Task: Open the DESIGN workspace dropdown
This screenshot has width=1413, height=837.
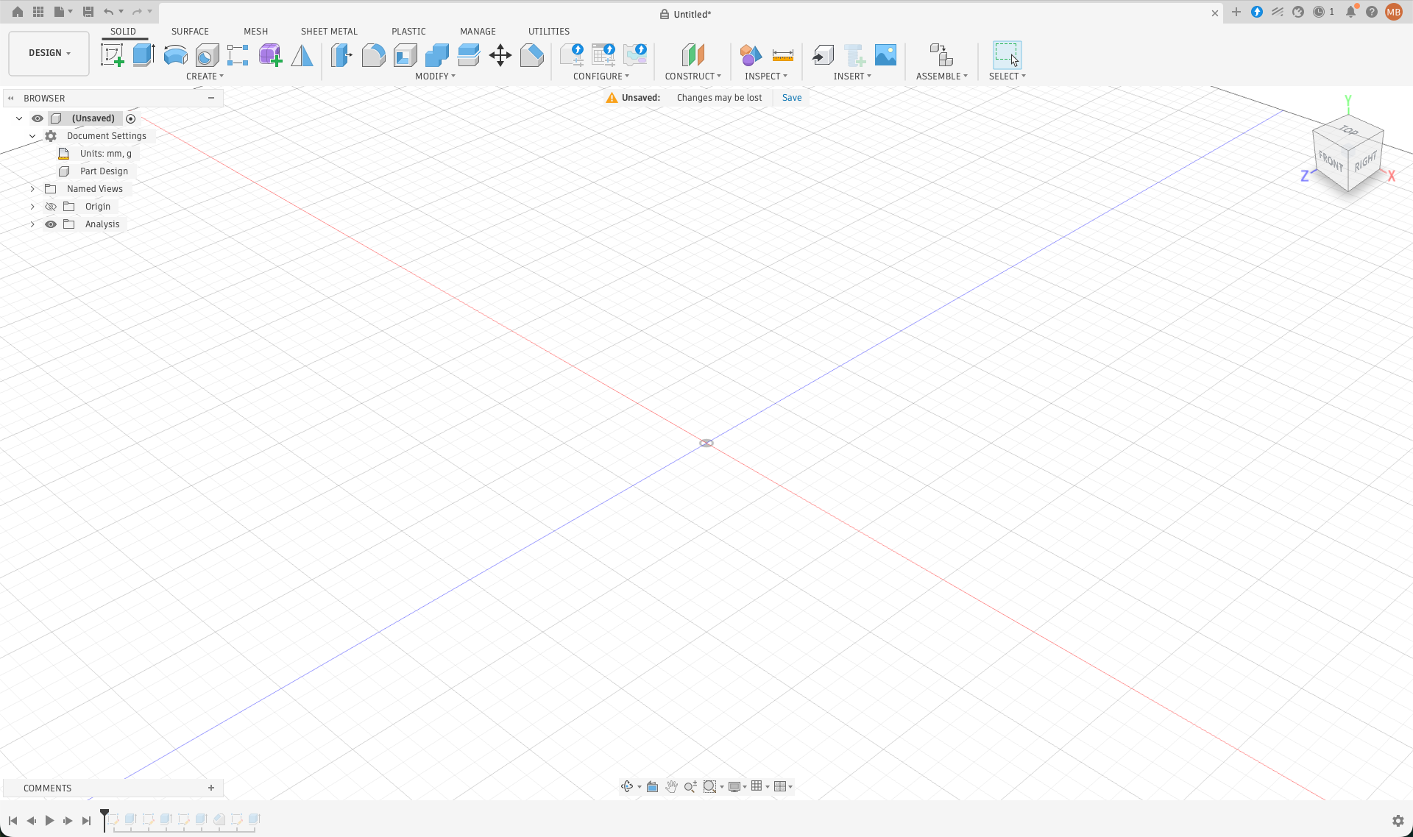Action: pyautogui.click(x=49, y=53)
